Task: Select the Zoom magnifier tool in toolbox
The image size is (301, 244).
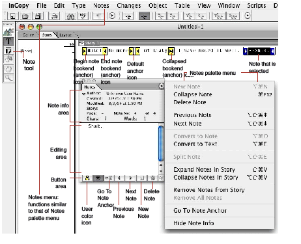Action: pyautogui.click(x=8, y=78)
